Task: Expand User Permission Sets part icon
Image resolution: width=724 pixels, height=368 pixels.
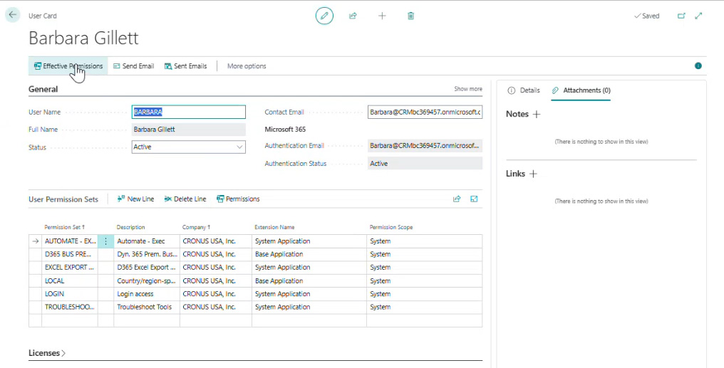Action: (x=474, y=199)
